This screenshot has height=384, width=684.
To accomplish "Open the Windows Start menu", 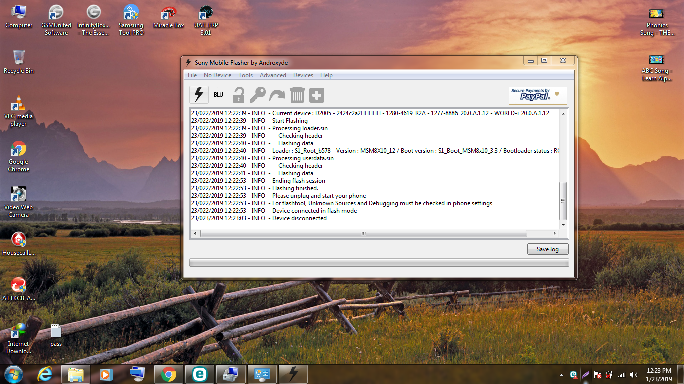I will [x=14, y=374].
